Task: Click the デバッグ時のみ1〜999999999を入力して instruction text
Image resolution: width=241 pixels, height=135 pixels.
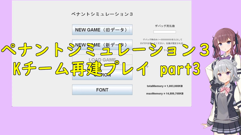Action: 162,39
